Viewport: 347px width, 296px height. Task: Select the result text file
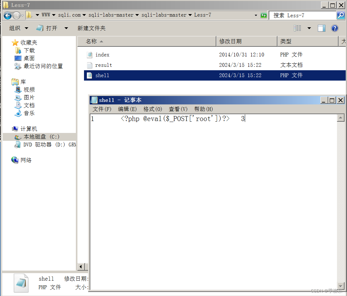(103, 65)
